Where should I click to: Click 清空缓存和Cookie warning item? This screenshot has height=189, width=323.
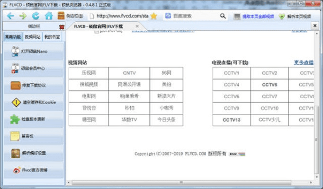click(34, 102)
